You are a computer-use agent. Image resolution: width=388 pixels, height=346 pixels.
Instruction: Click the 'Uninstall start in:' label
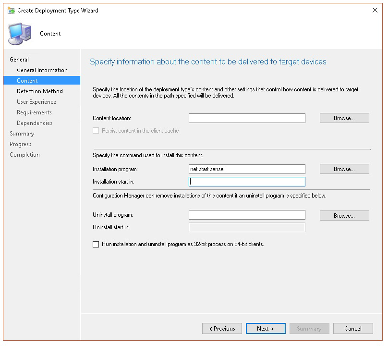[x=111, y=227]
